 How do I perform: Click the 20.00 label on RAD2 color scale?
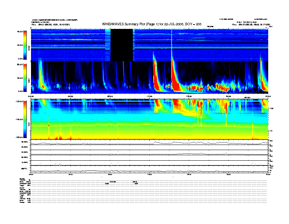coord(20,45)
